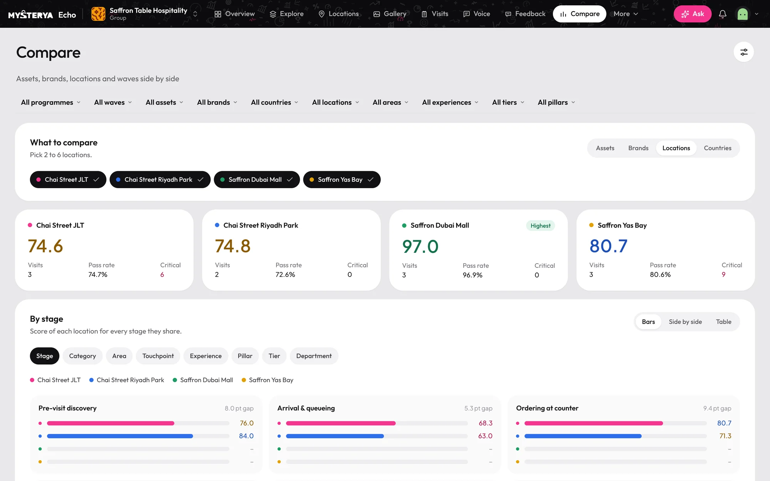Image resolution: width=770 pixels, height=481 pixels.
Task: Click the sparkle icon on Ask
Action: pyautogui.click(x=685, y=14)
